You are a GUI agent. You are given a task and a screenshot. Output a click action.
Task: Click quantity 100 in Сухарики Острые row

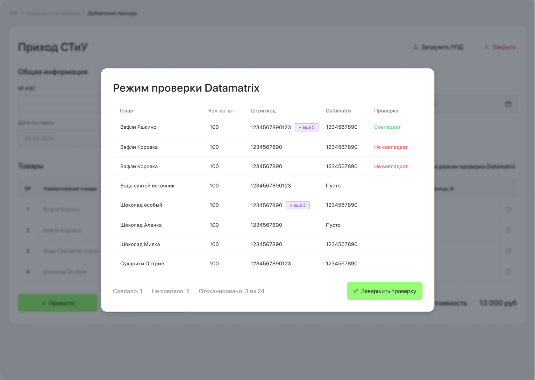click(x=214, y=264)
